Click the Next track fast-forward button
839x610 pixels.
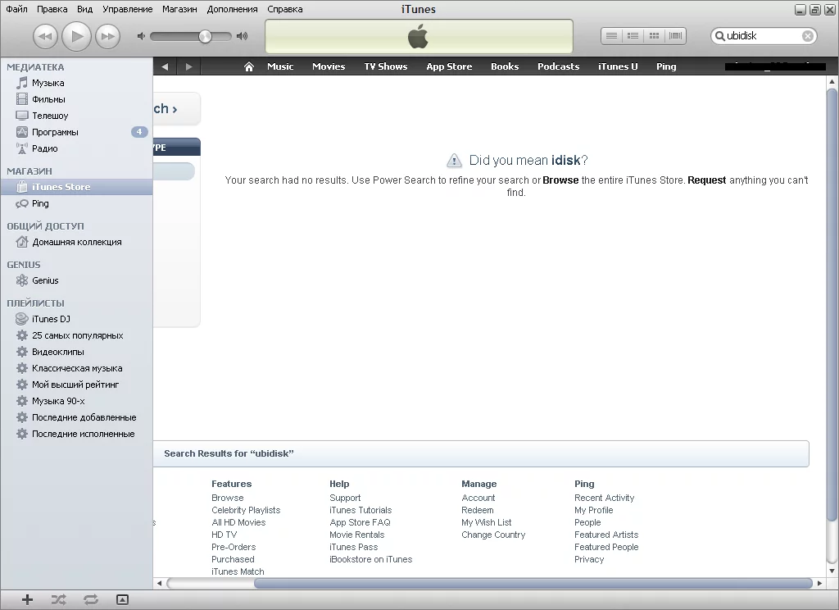pyautogui.click(x=107, y=36)
